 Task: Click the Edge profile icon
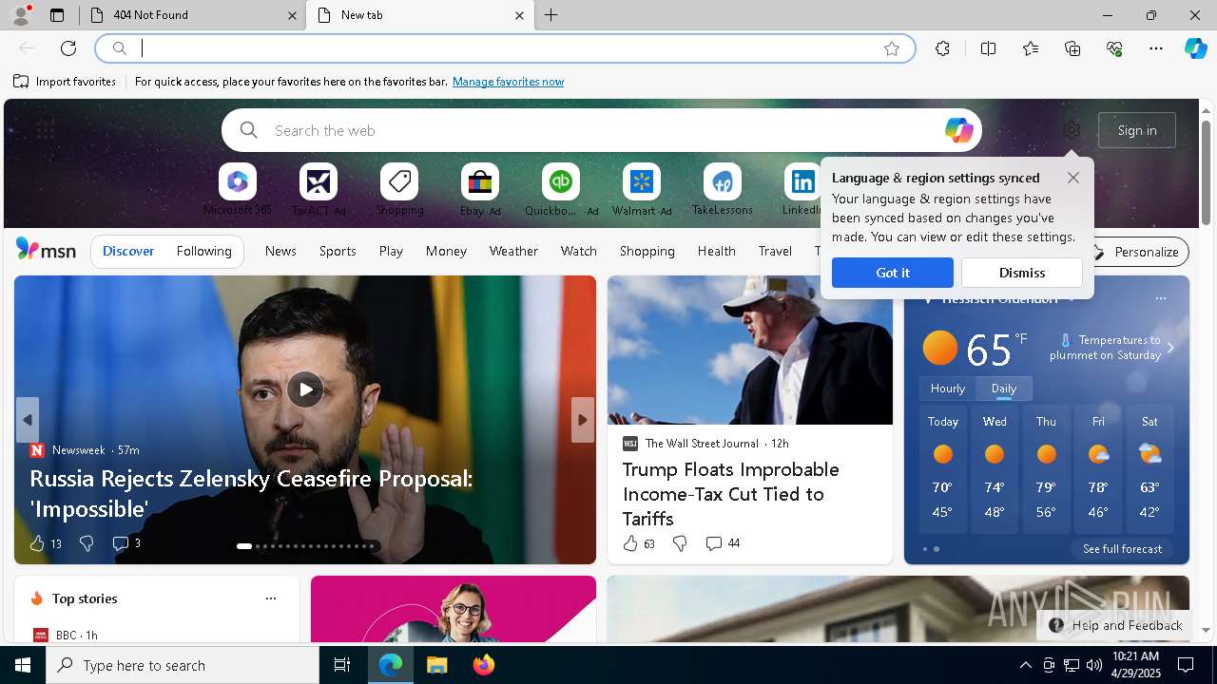[x=20, y=15]
